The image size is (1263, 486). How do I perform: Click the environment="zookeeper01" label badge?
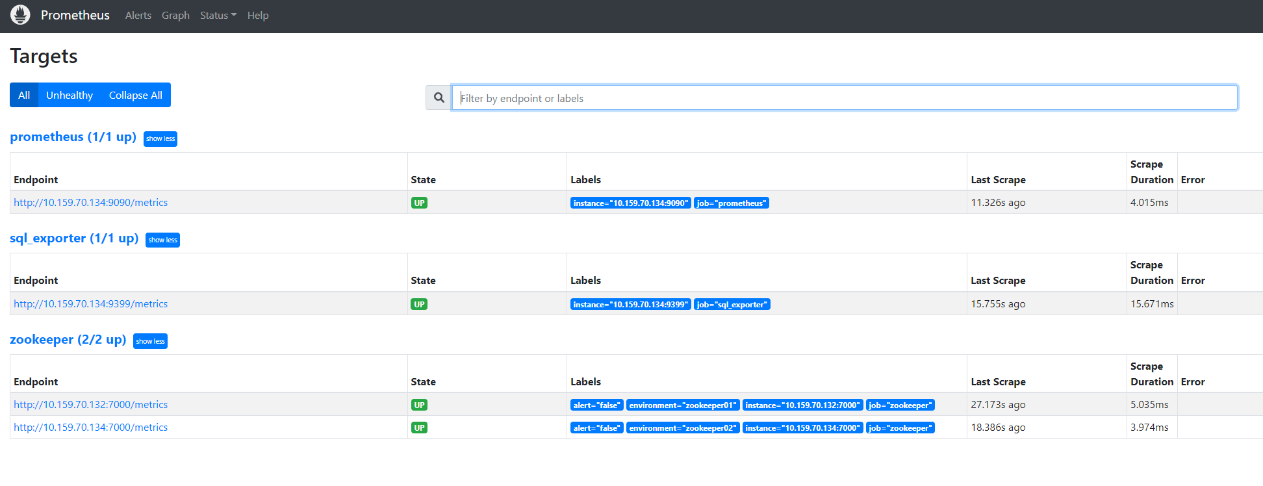pos(682,405)
